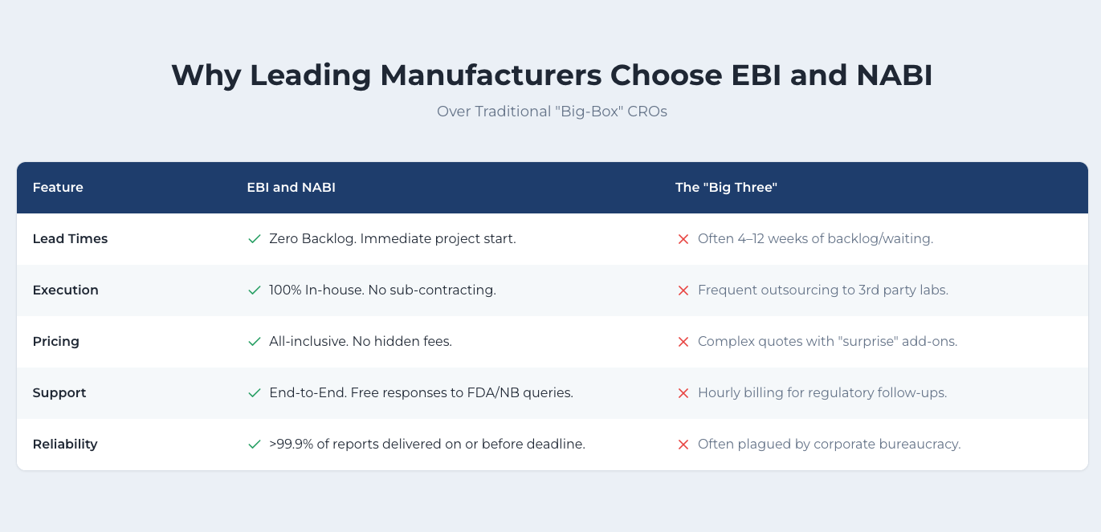Click the checkmark next to 100% In-house
This screenshot has height=532, width=1101.
(255, 290)
